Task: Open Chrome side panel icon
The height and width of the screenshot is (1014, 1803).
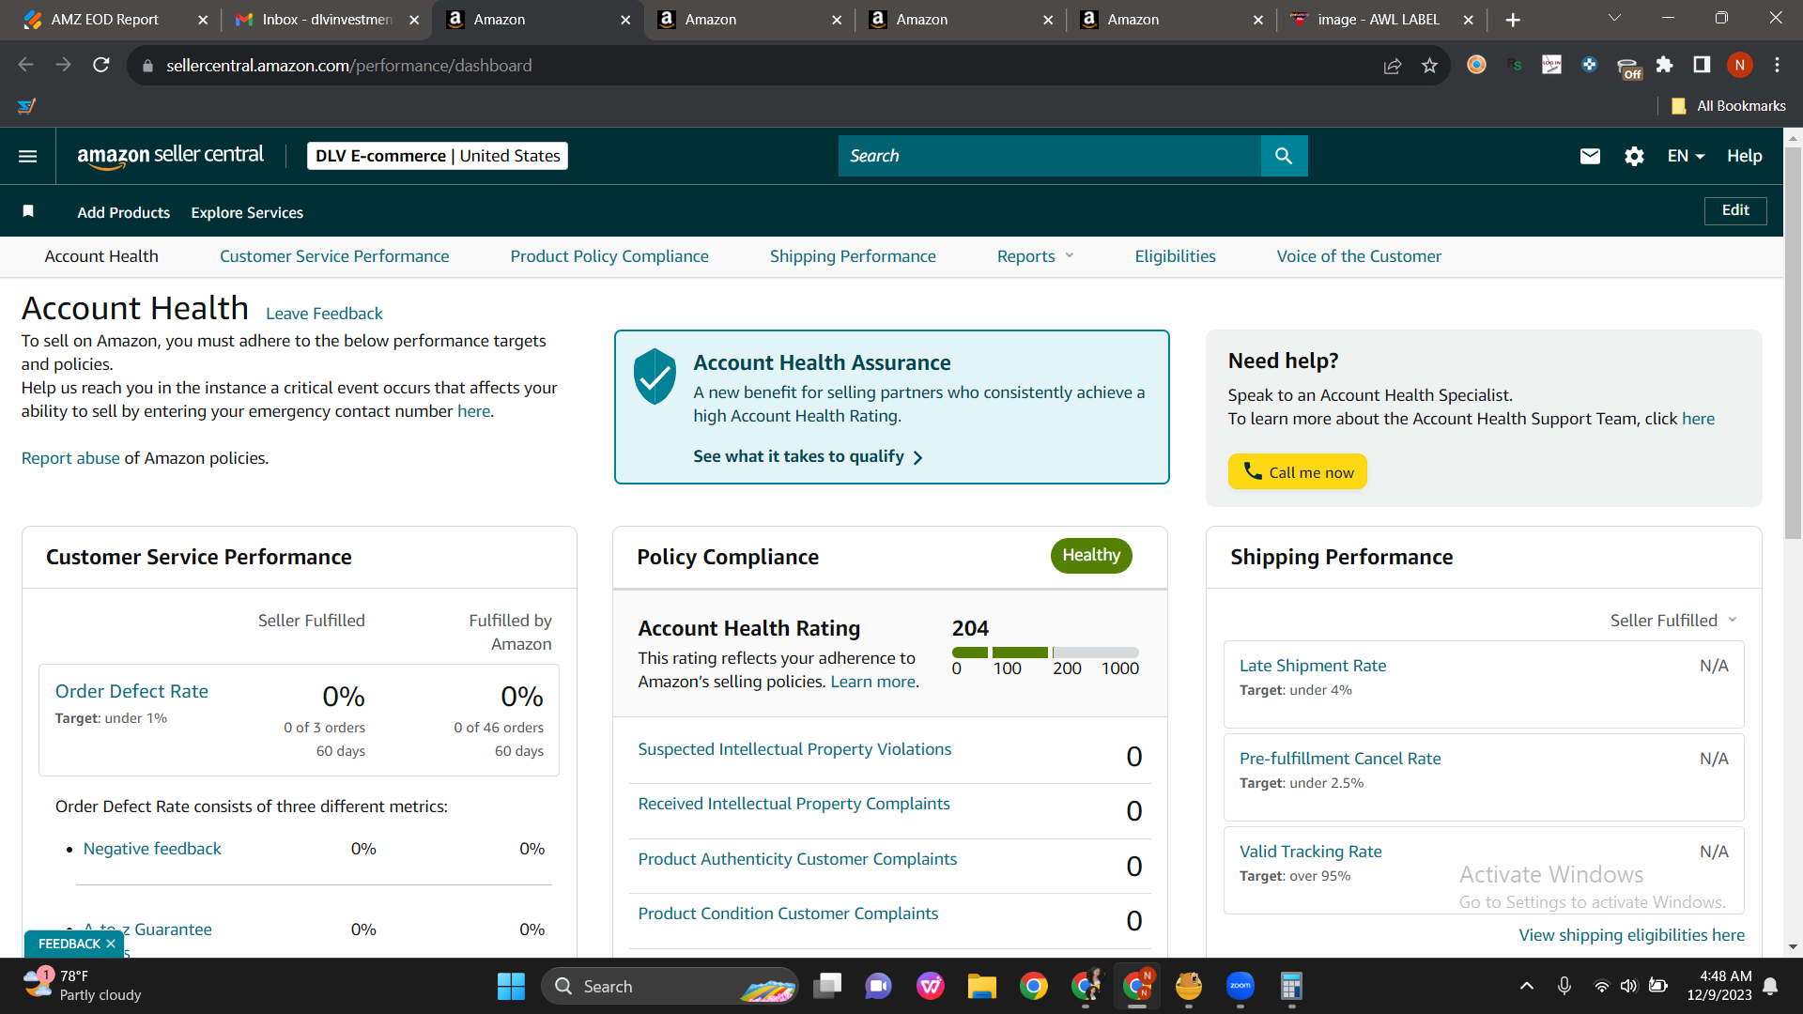Action: 1702,65
